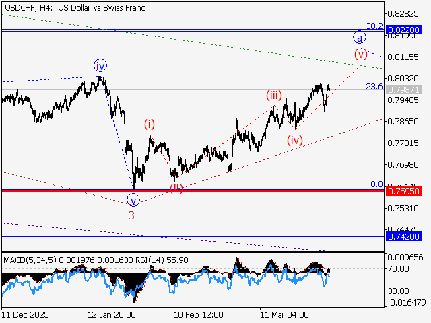This screenshot has height=323, width=431.
Task: Click the circled blue 'iv' wave marker
Action: [100, 65]
